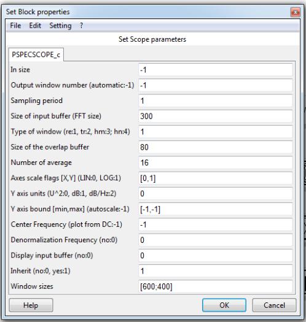This screenshot has height=322, width=306.
Task: Click the Y axis bound field
Action: coord(215,209)
